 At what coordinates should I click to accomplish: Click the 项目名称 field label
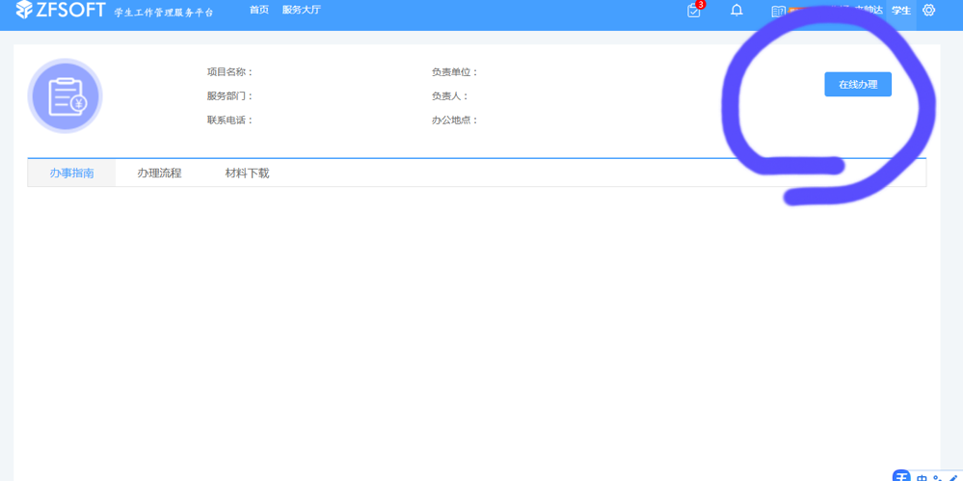coord(229,72)
